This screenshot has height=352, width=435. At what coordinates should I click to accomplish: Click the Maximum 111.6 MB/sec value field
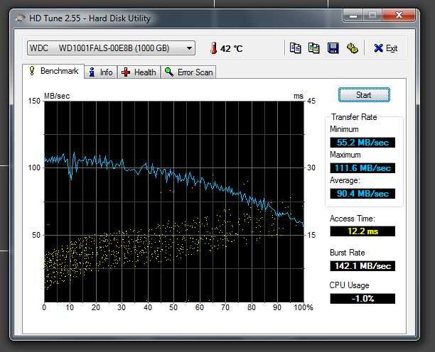click(x=362, y=168)
